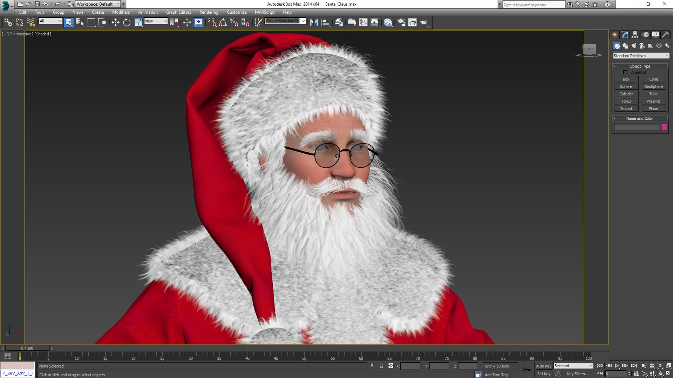Open the Edit menu

[23, 12]
